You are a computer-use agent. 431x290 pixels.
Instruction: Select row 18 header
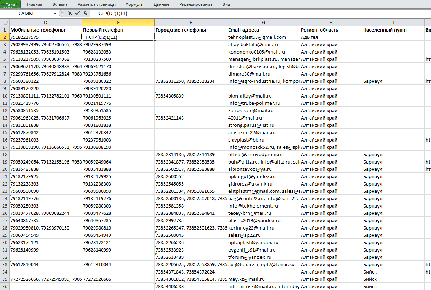(5, 155)
